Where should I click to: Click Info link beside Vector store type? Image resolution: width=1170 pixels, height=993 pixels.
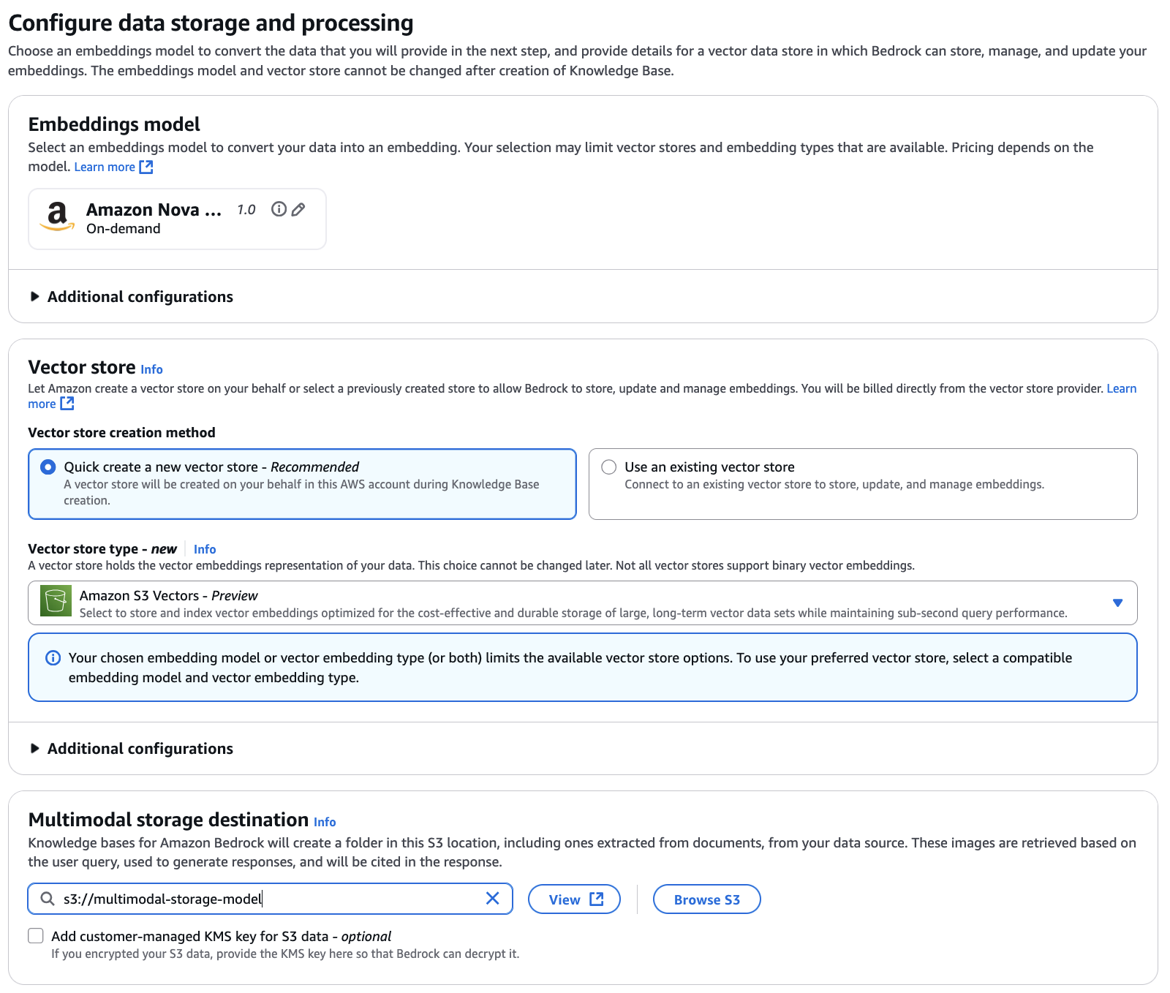click(205, 549)
